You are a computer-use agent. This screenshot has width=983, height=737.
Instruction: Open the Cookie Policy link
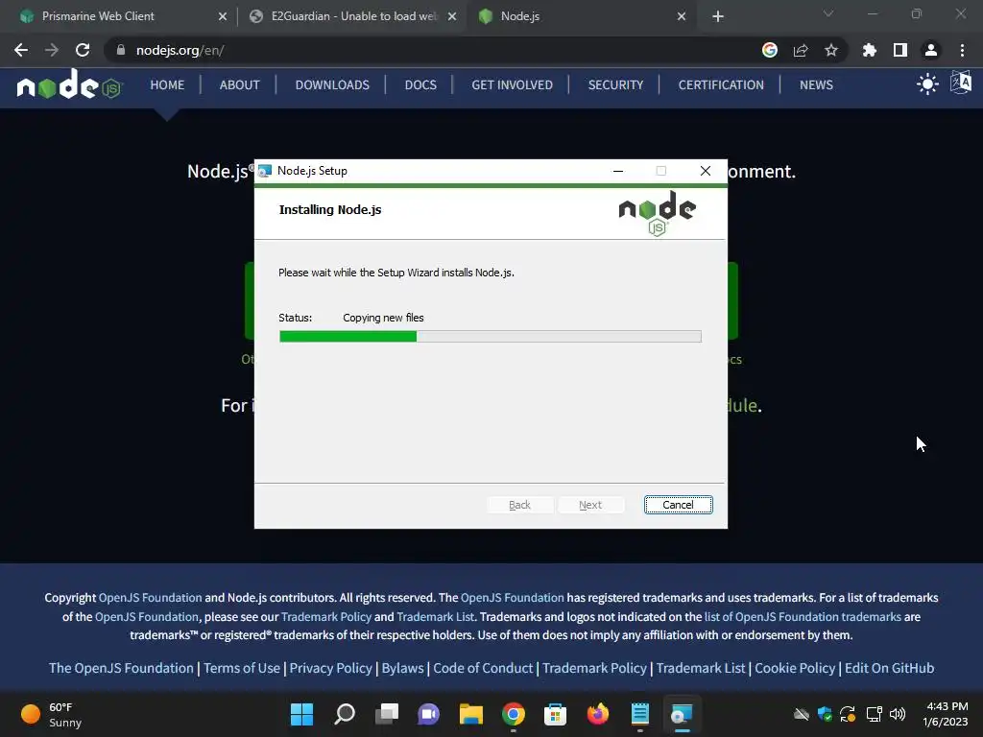[x=795, y=668]
